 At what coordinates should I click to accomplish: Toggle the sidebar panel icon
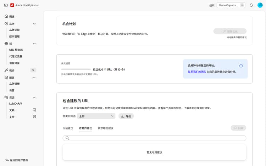pyautogui.click(x=6, y=5)
